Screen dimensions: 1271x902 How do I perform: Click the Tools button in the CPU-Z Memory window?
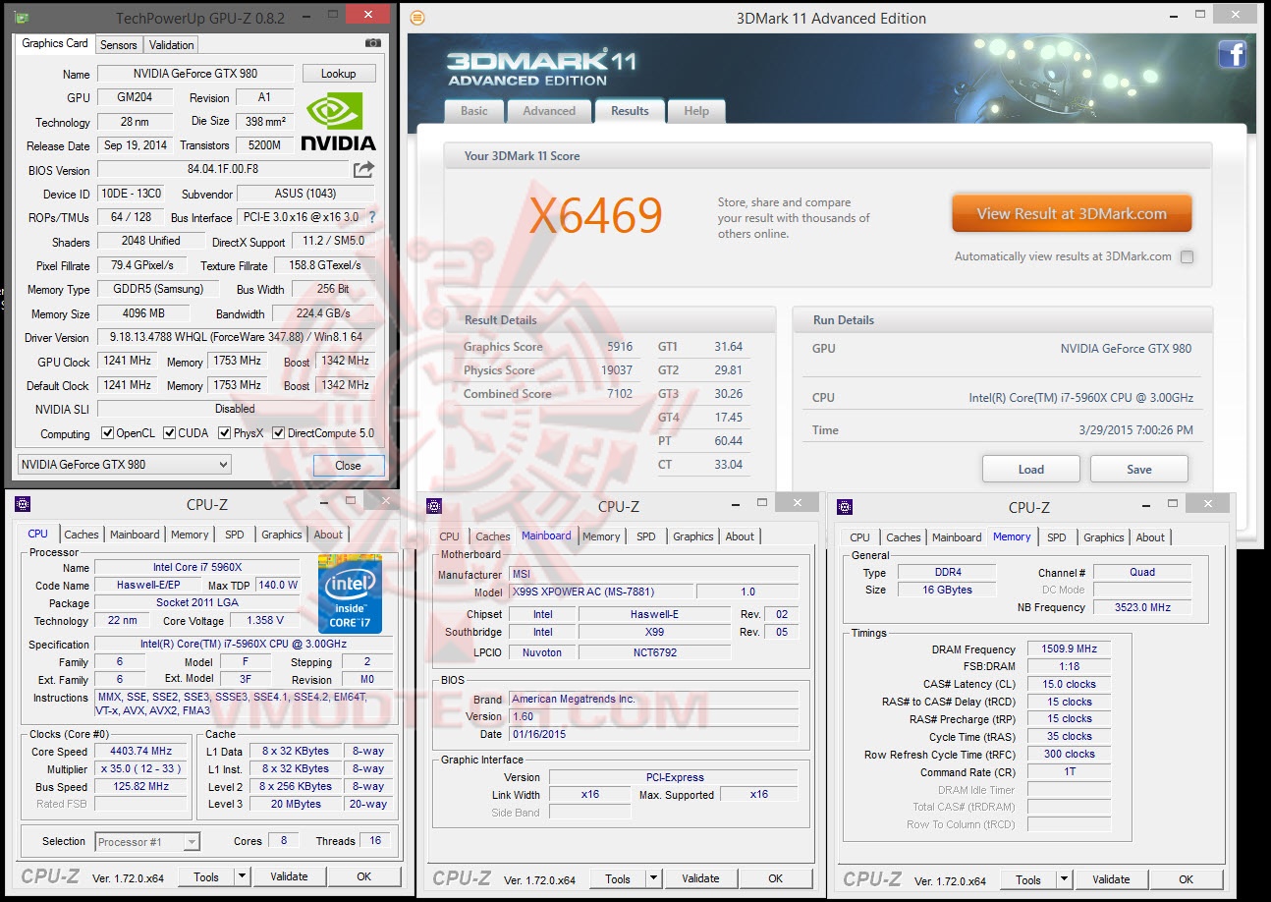(x=1028, y=879)
